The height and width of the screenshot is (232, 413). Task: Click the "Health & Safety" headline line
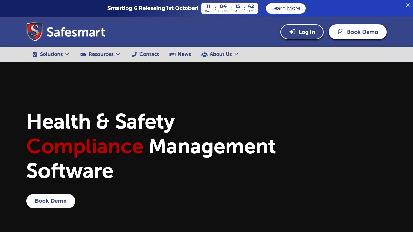pyautogui.click(x=101, y=122)
